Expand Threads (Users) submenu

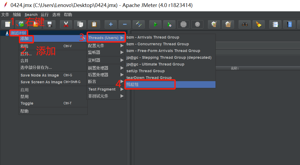[106, 38]
